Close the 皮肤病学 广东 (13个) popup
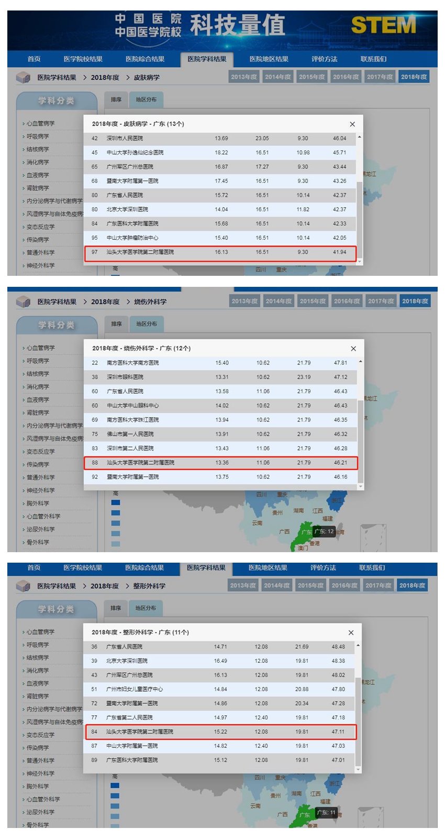 352,124
